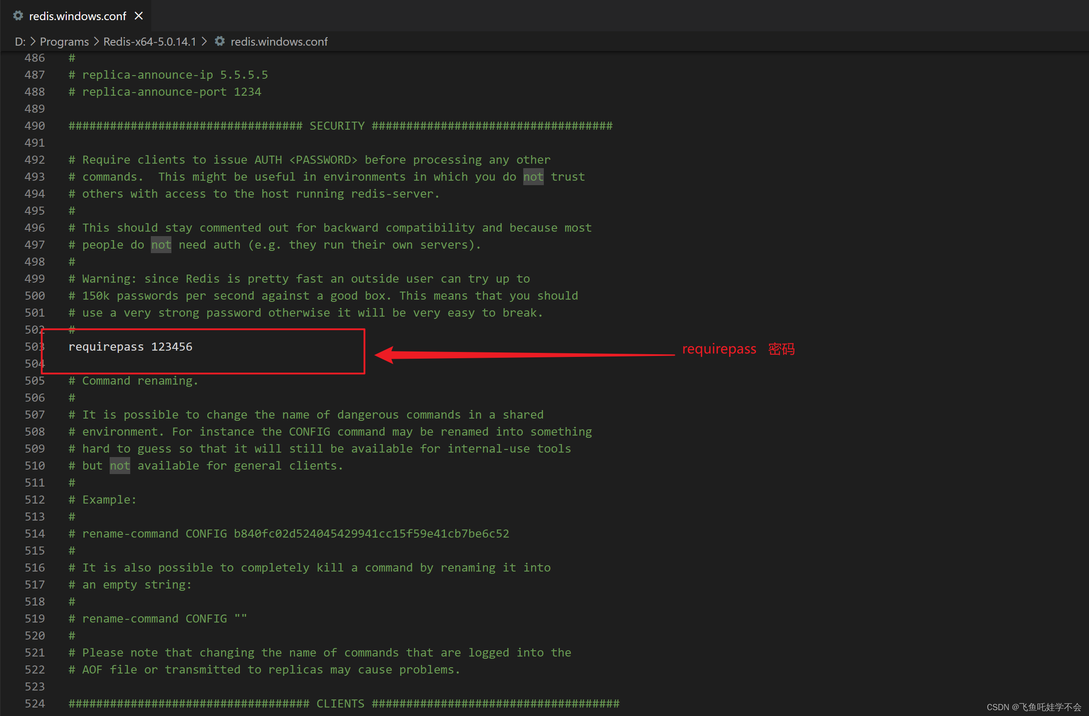Click the D: drive breadcrumb
Screen dimensions: 1089x716
pos(20,42)
